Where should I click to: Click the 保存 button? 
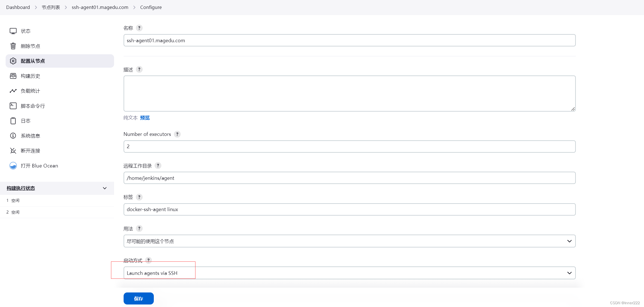point(139,299)
